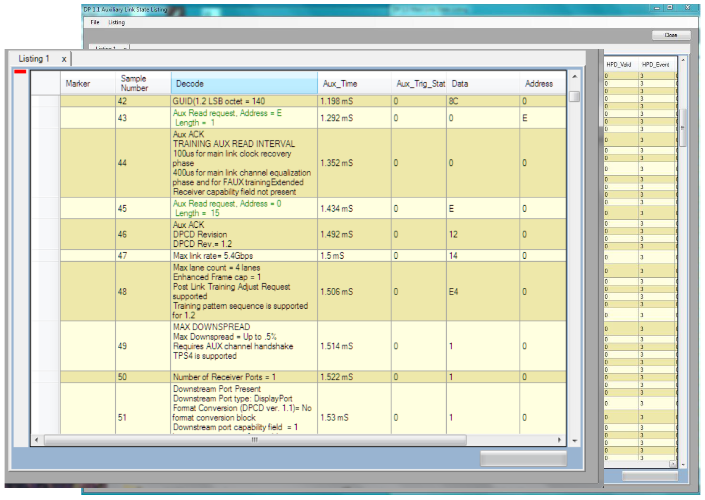705x500 pixels.
Task: Click the Data column header
Action: [483, 83]
